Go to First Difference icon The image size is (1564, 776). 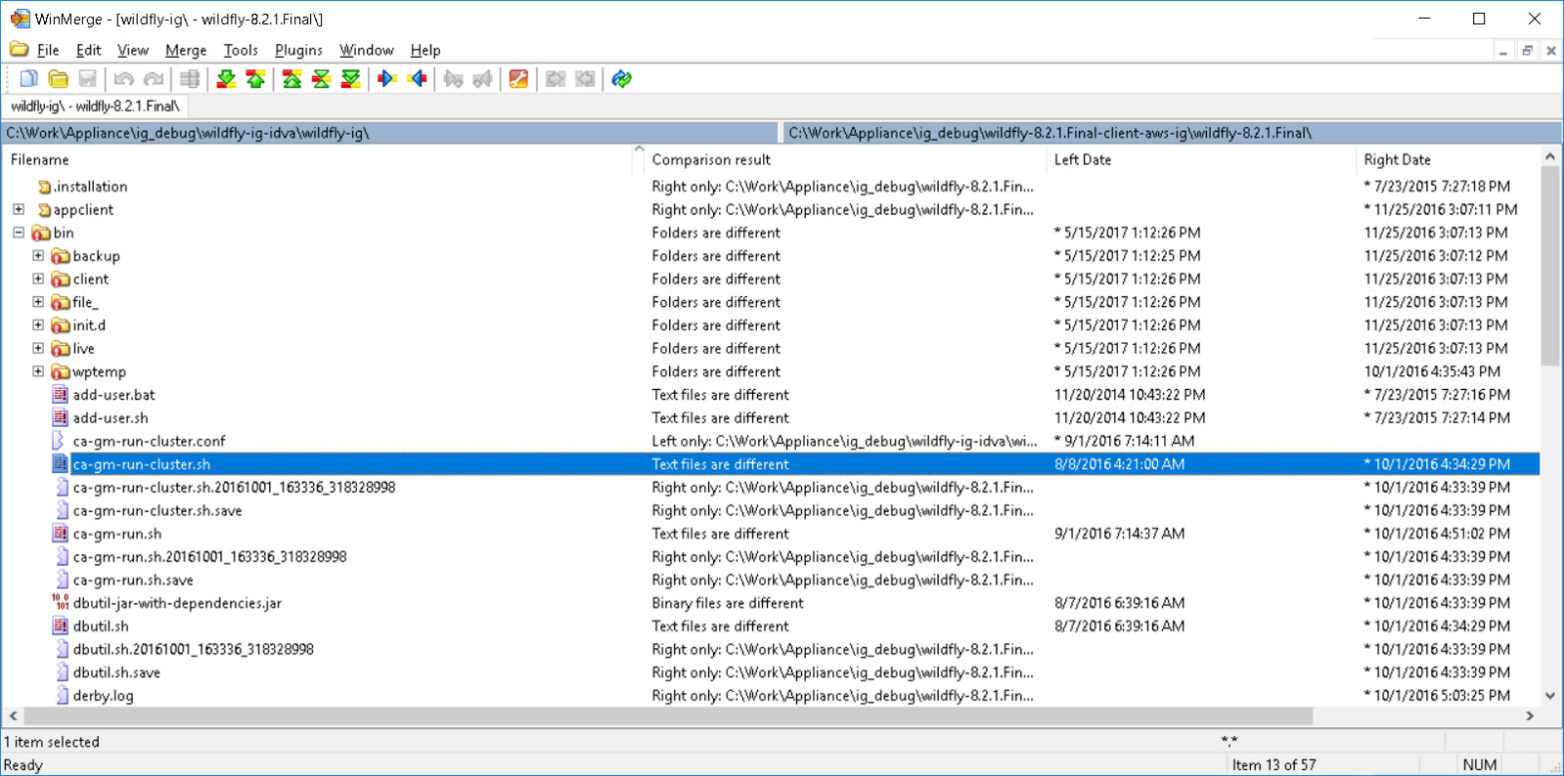[x=292, y=79]
